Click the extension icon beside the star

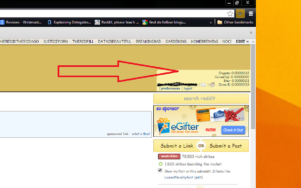(x=240, y=14)
